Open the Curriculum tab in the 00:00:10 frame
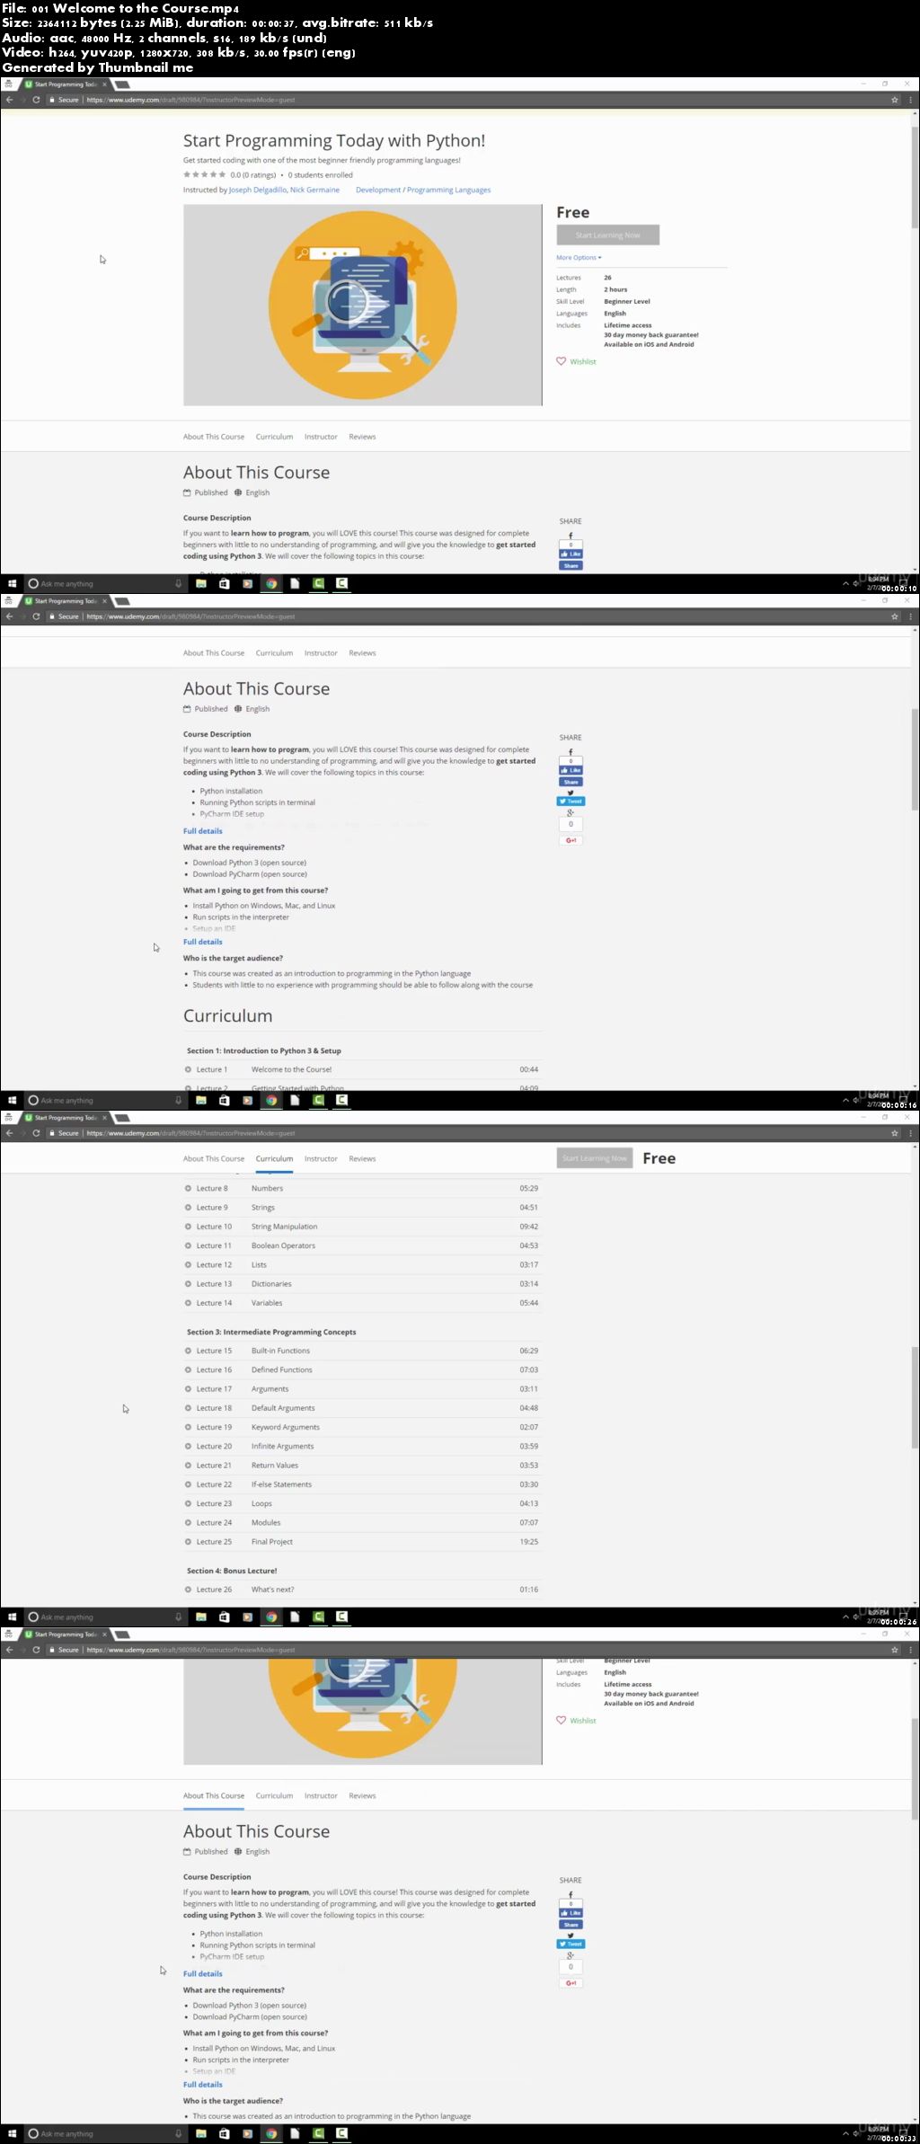The image size is (920, 2144). [274, 437]
